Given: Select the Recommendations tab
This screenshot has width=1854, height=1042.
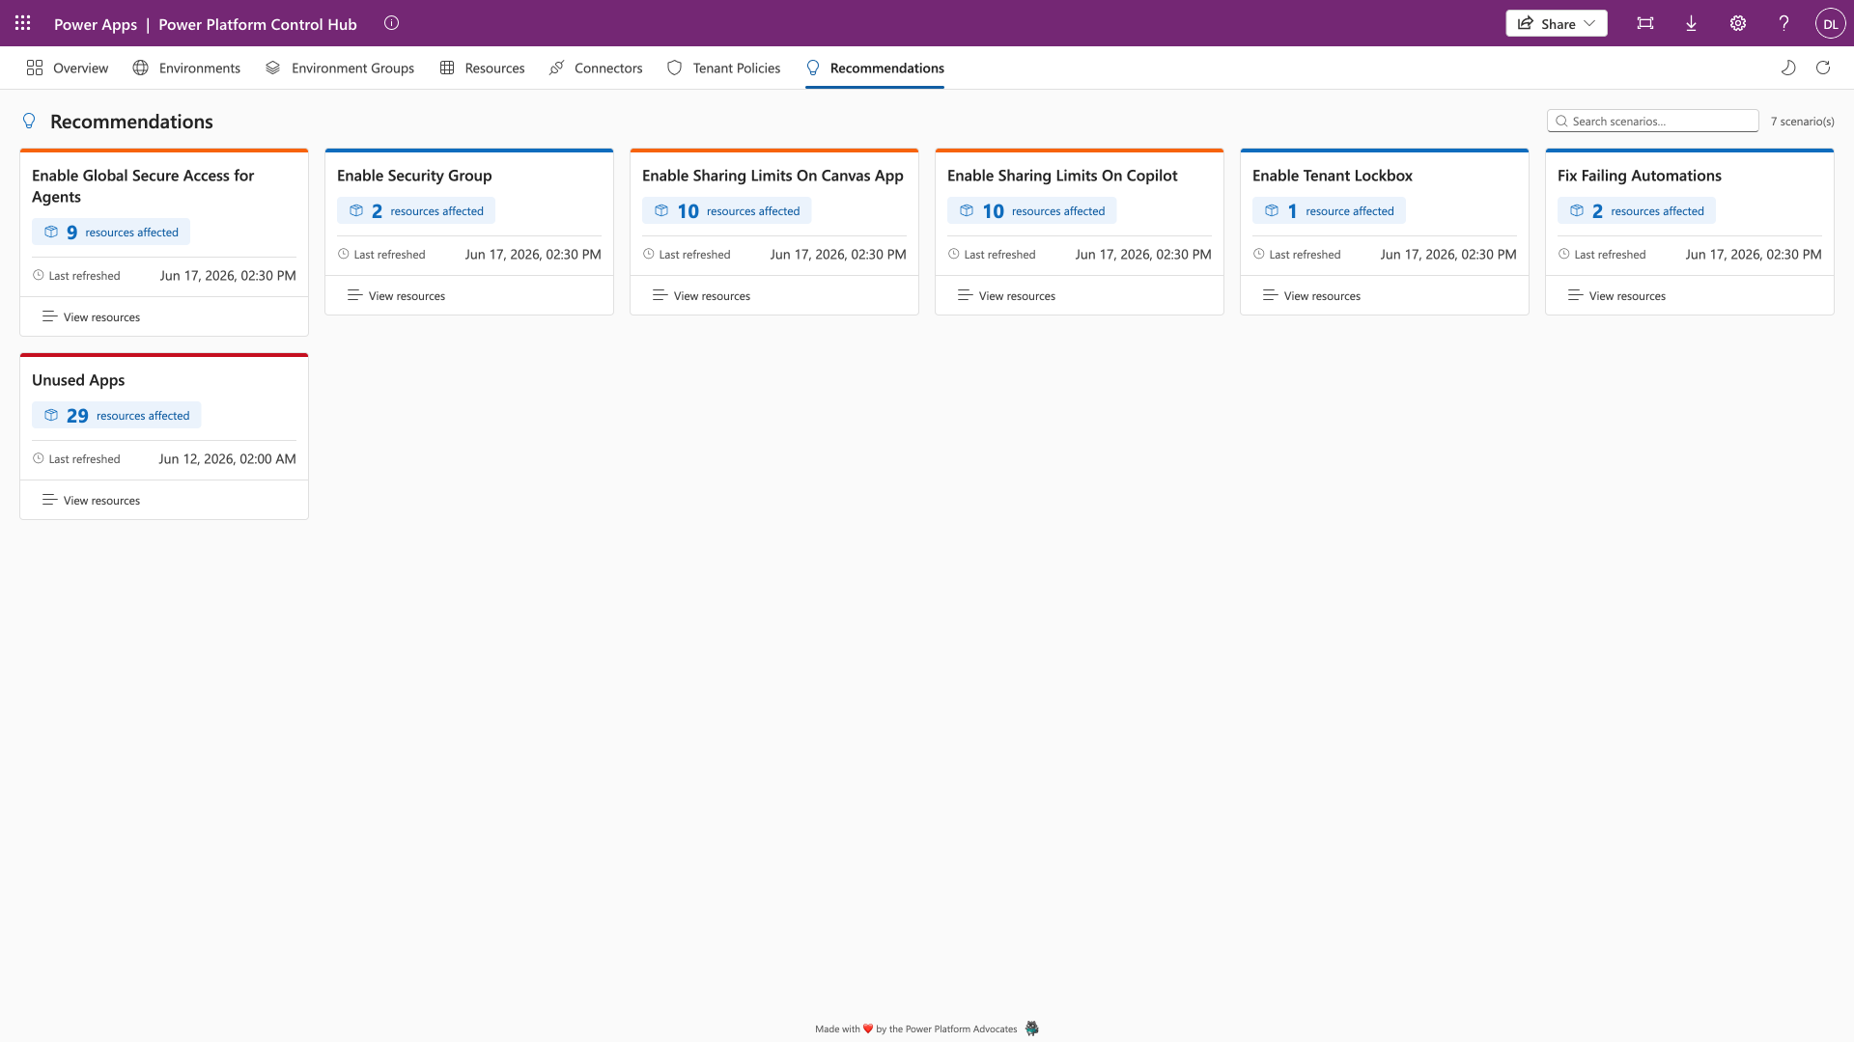Looking at the screenshot, I should (875, 68).
